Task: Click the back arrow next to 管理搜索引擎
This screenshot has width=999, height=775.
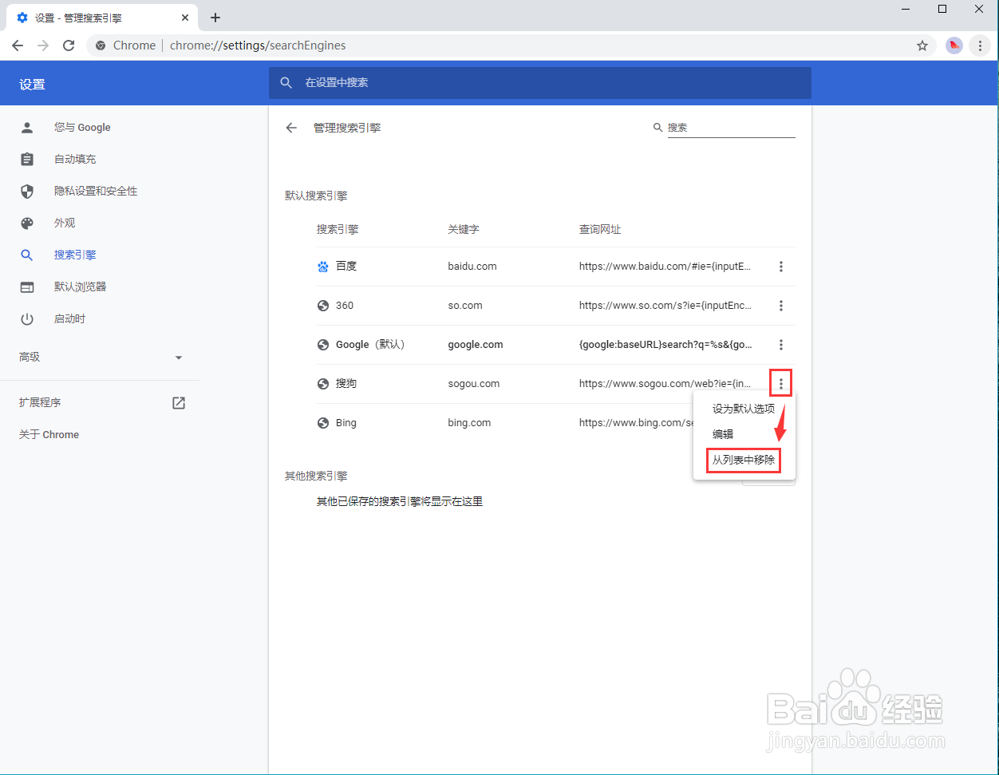Action: point(291,128)
